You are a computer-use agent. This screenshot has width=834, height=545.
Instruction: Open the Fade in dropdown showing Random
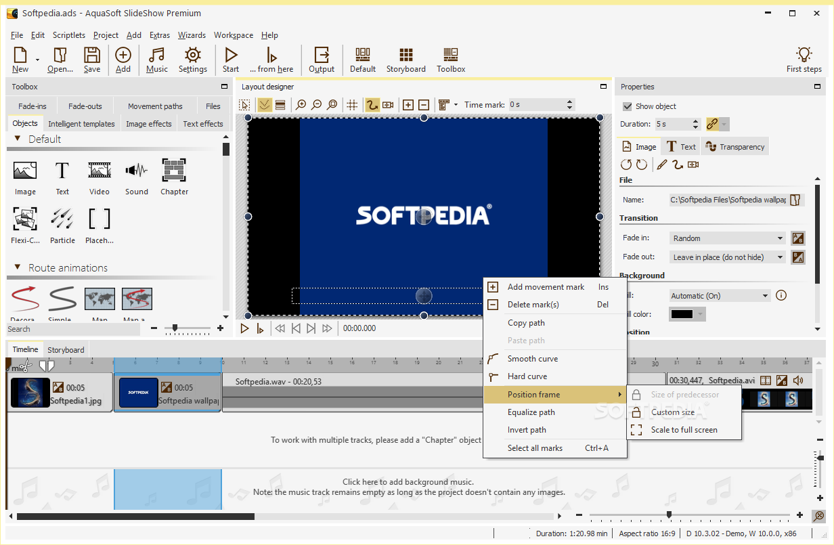727,238
